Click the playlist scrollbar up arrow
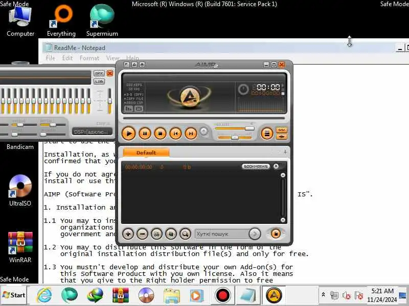The image size is (409, 306). [283, 175]
